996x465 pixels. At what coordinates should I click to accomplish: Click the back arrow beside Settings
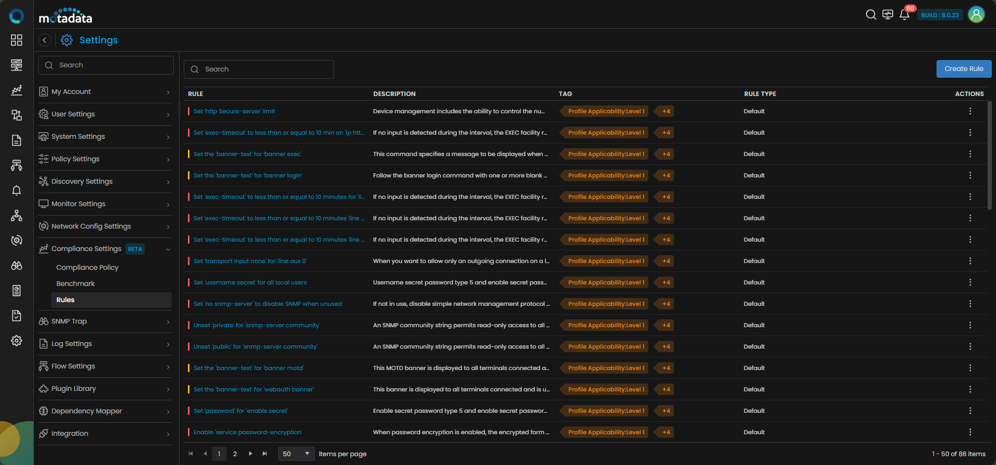coord(45,40)
